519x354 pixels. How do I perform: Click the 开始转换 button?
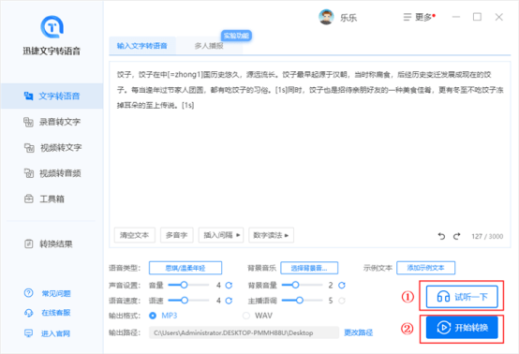pyautogui.click(x=462, y=328)
